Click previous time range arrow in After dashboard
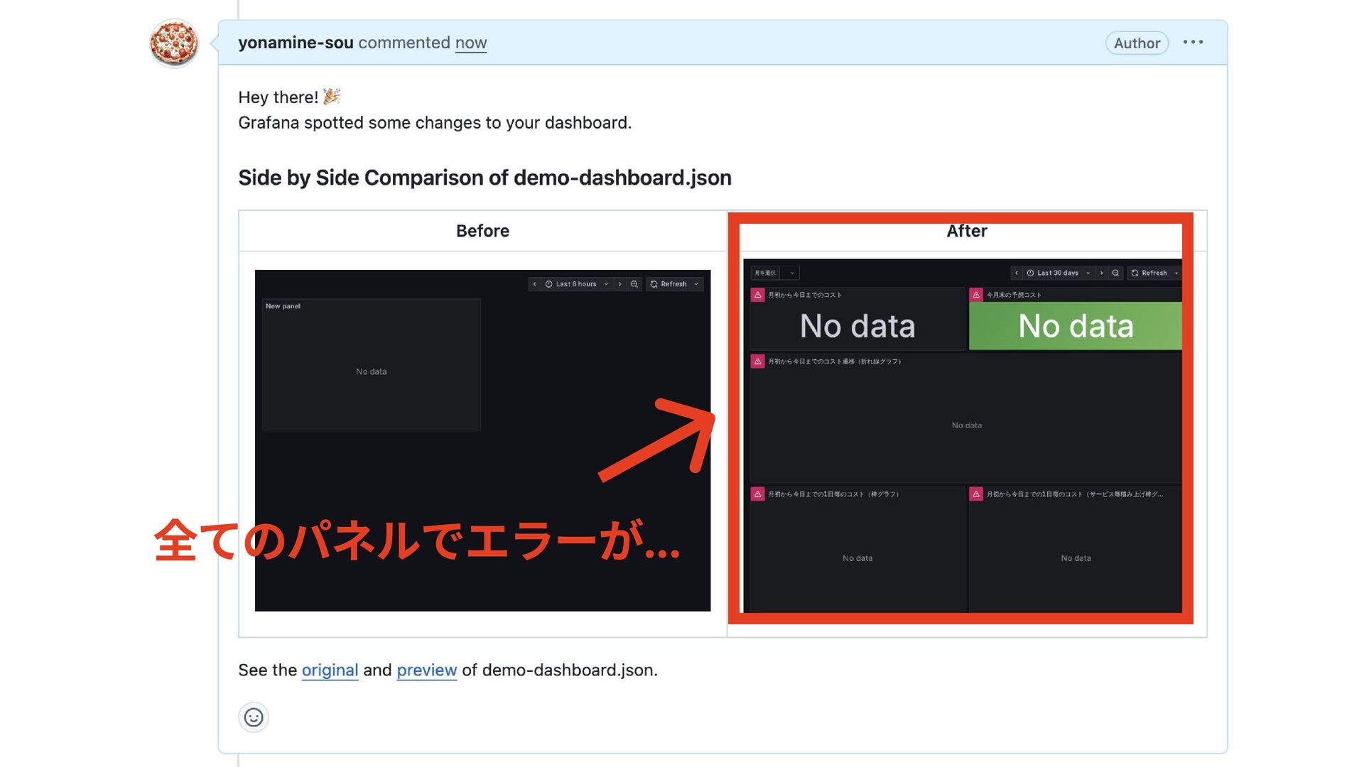The height and width of the screenshot is (767, 1364). point(1017,273)
